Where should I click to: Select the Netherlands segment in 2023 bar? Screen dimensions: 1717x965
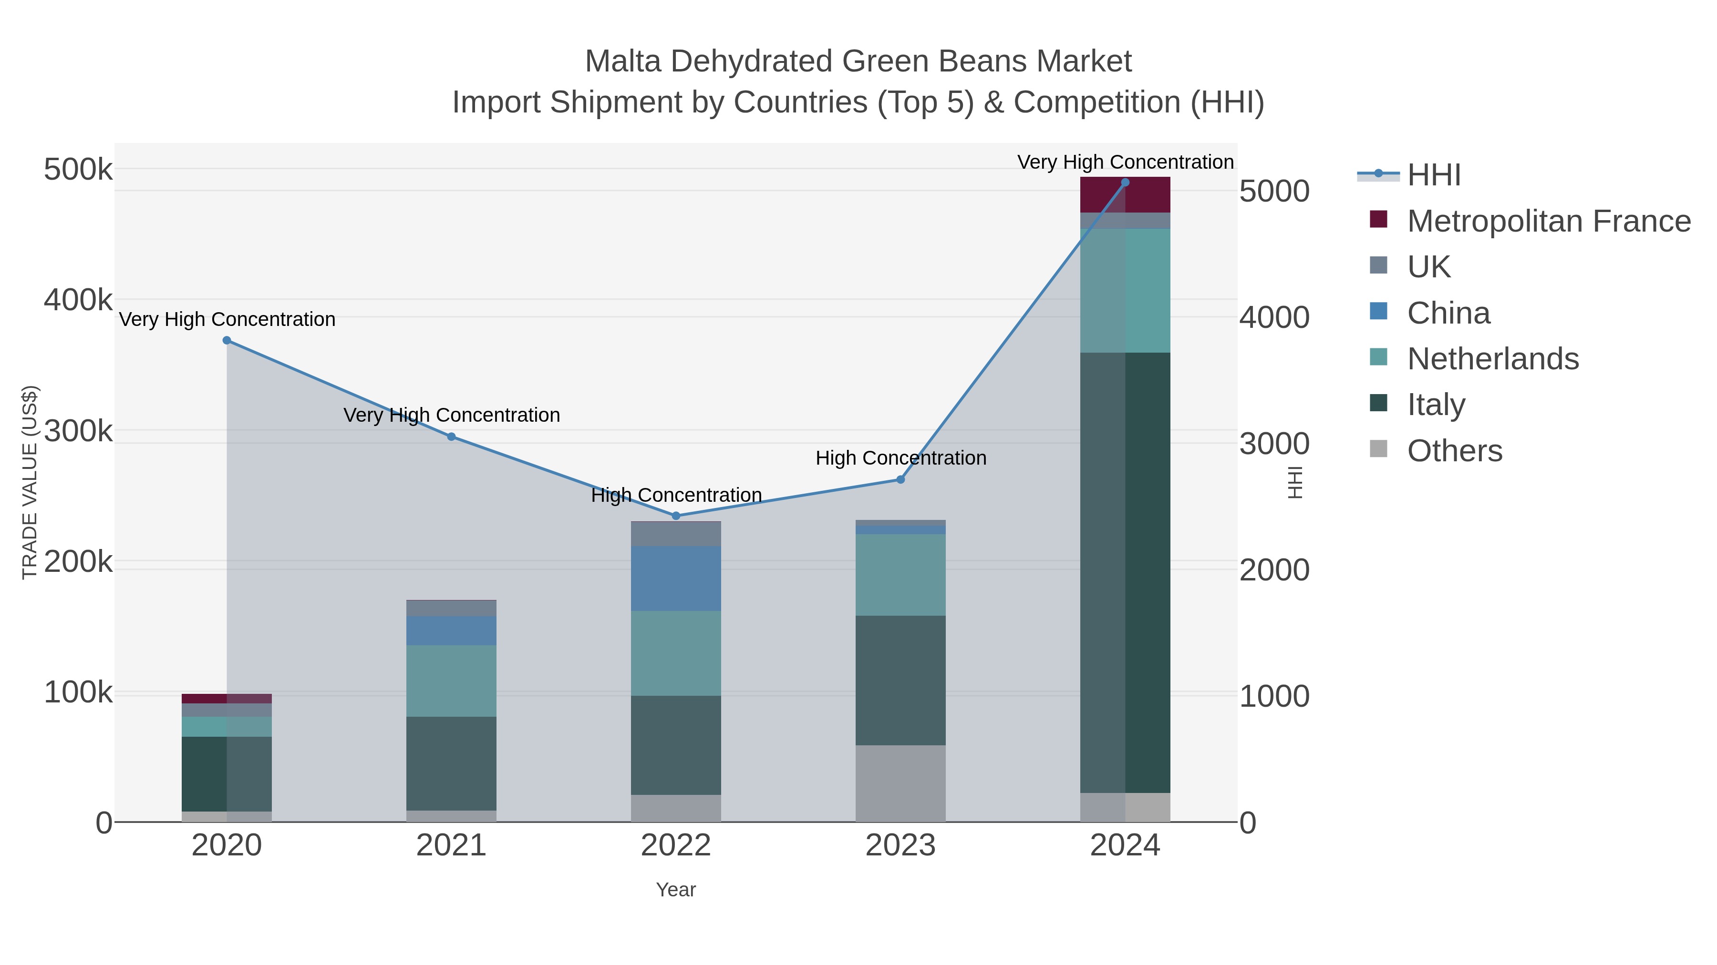click(900, 575)
